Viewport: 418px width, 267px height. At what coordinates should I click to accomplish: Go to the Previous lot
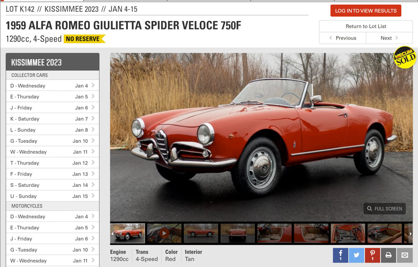pyautogui.click(x=343, y=38)
